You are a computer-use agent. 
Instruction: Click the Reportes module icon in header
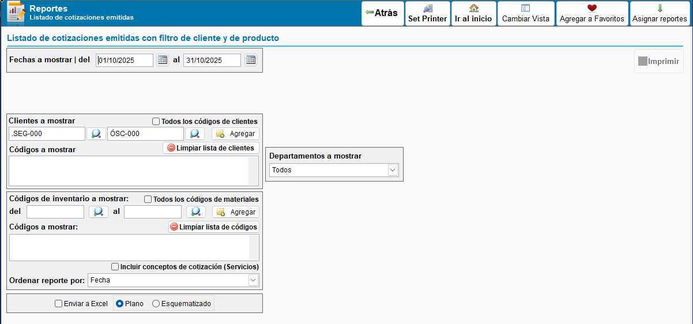[16, 13]
